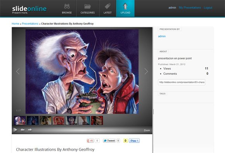Click the Digg button
The width and height of the screenshot is (225, 153).
point(134,141)
